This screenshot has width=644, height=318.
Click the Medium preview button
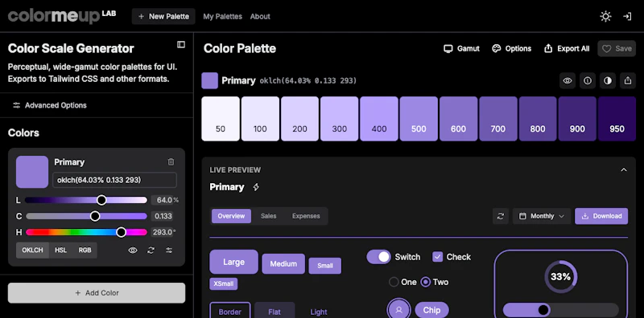(x=283, y=264)
